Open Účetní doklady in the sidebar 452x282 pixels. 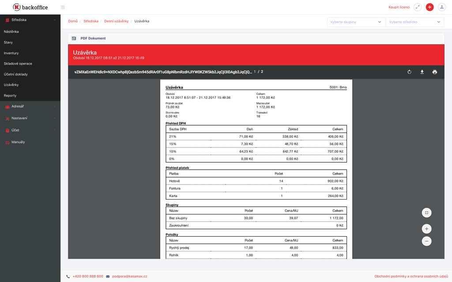(x=15, y=74)
